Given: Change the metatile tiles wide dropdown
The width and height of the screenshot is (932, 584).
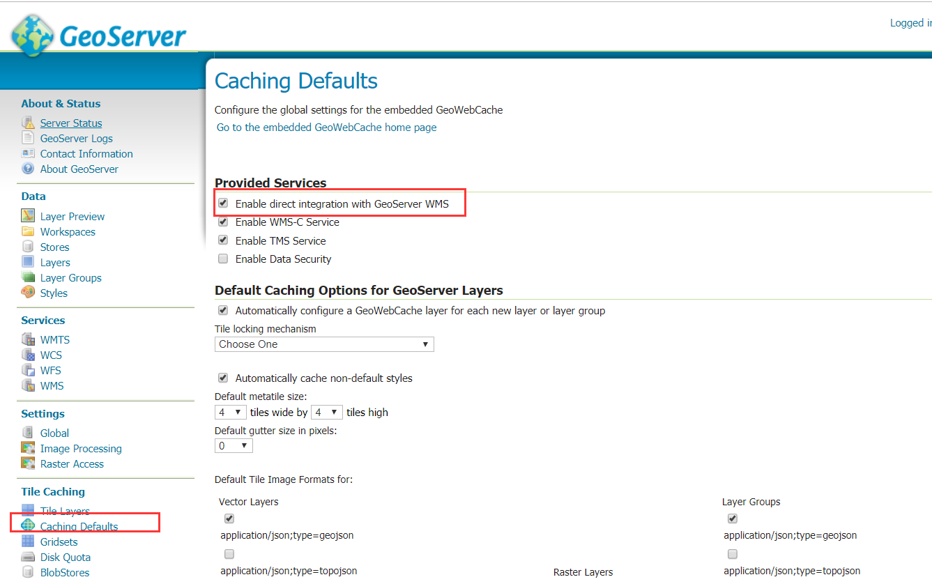Looking at the screenshot, I should (230, 412).
